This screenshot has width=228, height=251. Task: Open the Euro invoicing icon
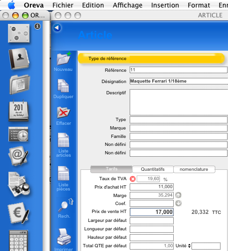[18, 213]
